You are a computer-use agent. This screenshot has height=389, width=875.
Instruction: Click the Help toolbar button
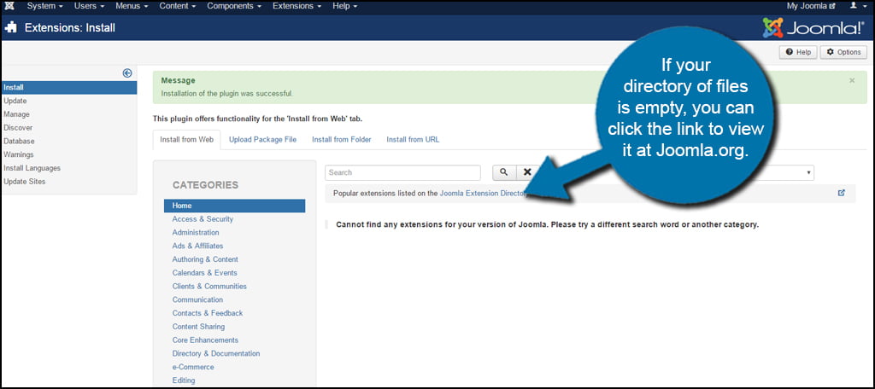point(798,52)
